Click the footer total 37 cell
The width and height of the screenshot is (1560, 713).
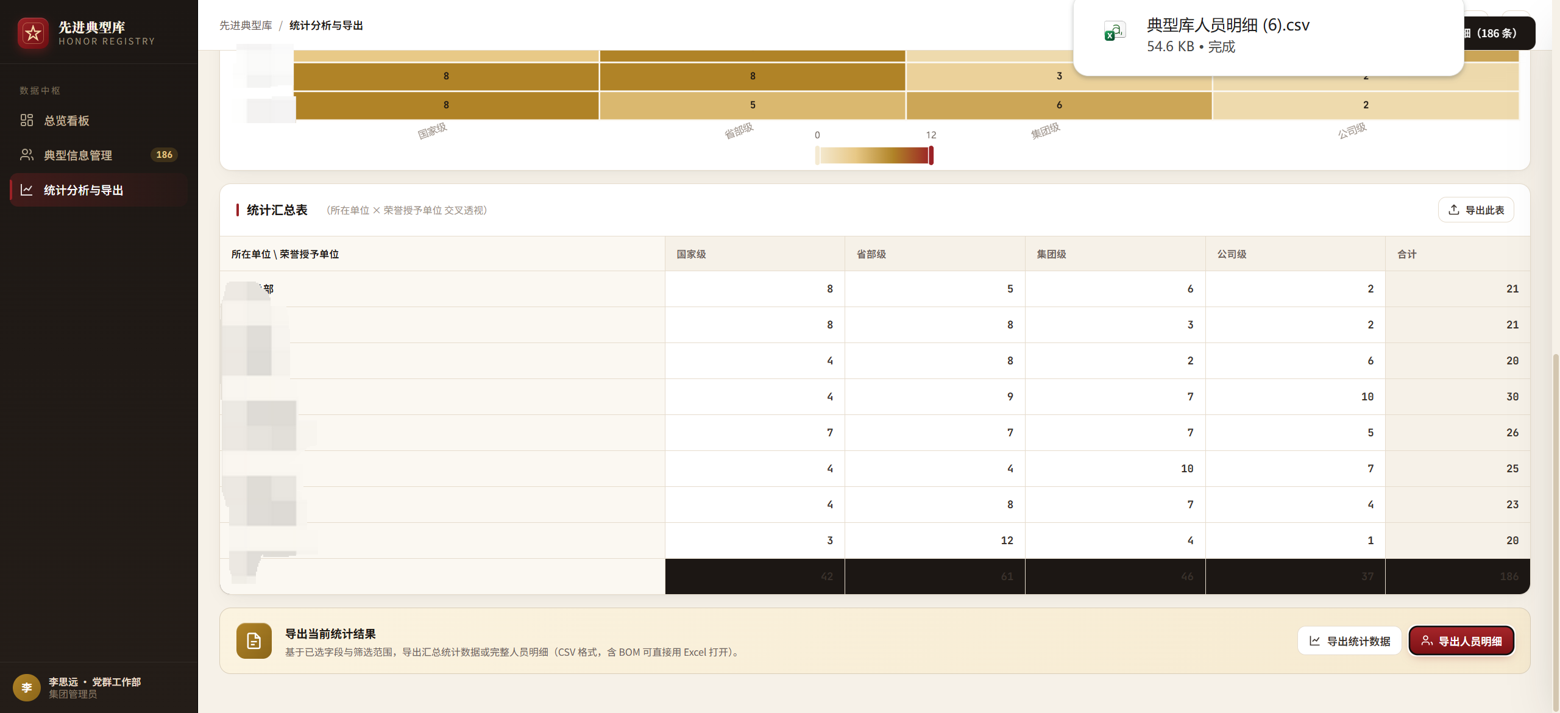(1296, 576)
